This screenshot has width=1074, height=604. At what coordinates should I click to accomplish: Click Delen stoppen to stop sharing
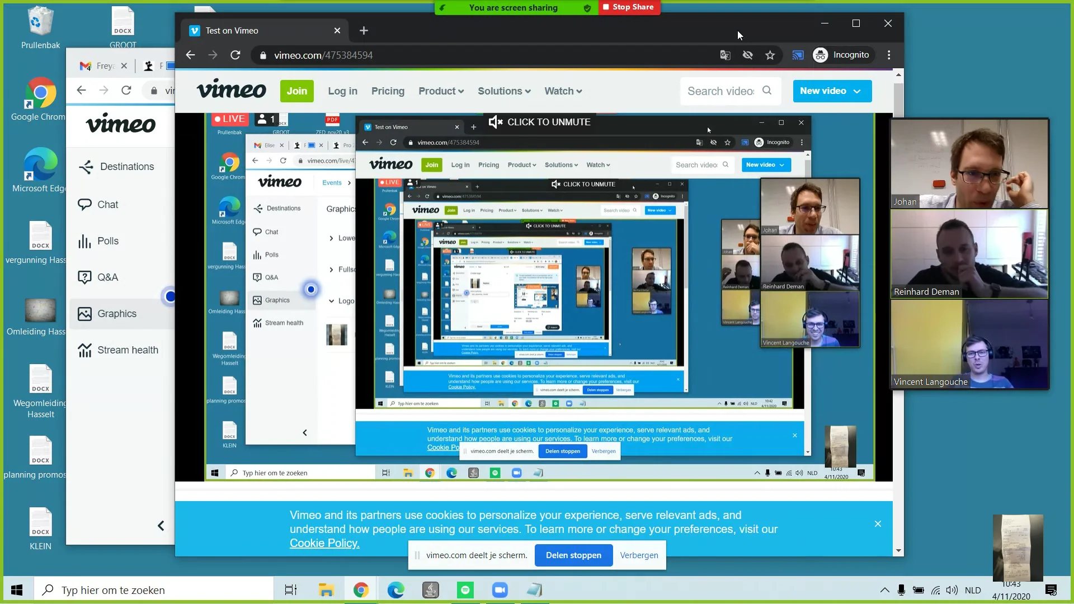point(573,555)
